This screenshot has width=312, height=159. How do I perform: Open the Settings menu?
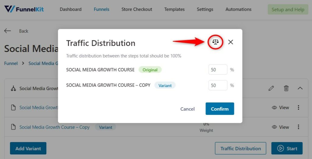coord(205,9)
